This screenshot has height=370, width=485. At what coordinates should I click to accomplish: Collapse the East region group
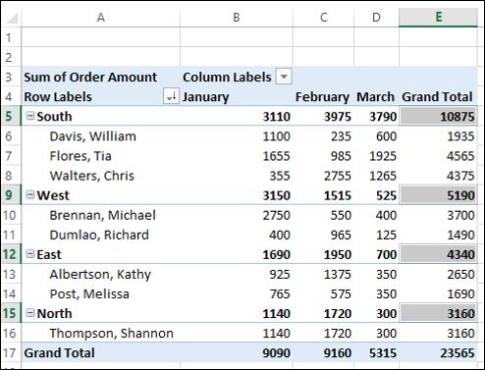29,253
